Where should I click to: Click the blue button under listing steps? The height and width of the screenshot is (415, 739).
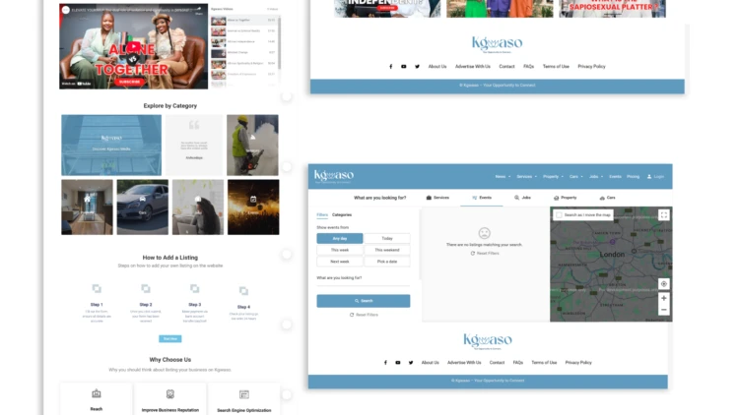point(170,338)
